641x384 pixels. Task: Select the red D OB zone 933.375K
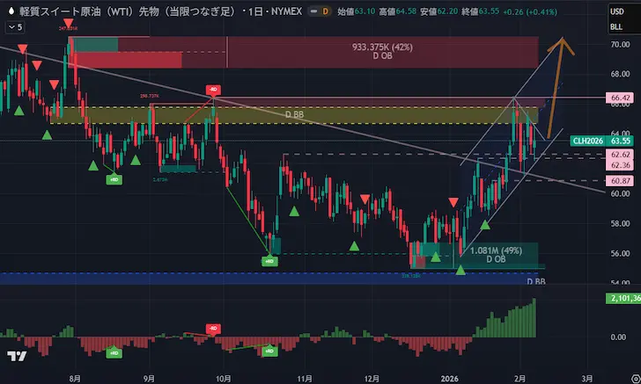coord(381,52)
